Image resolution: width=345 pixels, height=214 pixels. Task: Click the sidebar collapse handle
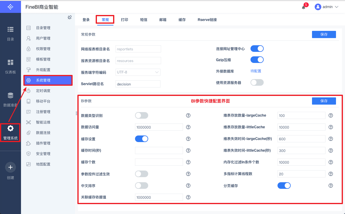(76, 113)
